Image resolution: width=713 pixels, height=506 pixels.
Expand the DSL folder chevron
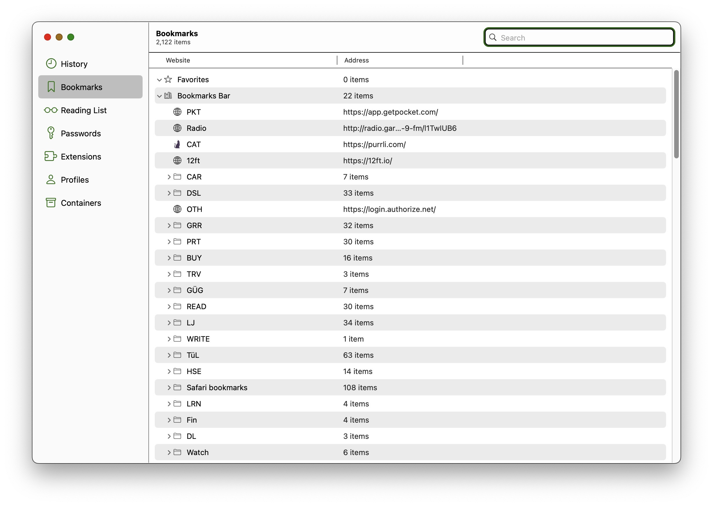(x=169, y=193)
